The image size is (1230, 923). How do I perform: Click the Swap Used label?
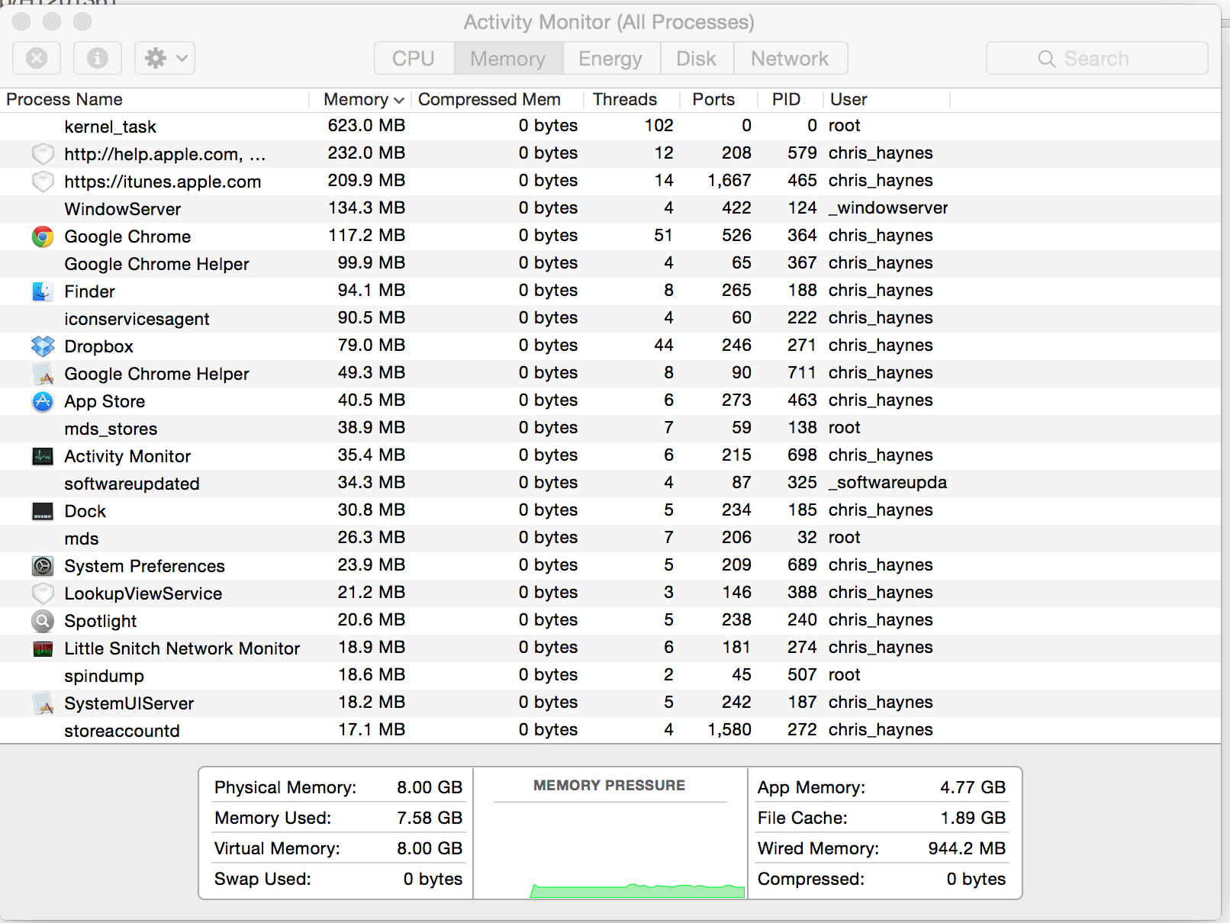coord(262,879)
